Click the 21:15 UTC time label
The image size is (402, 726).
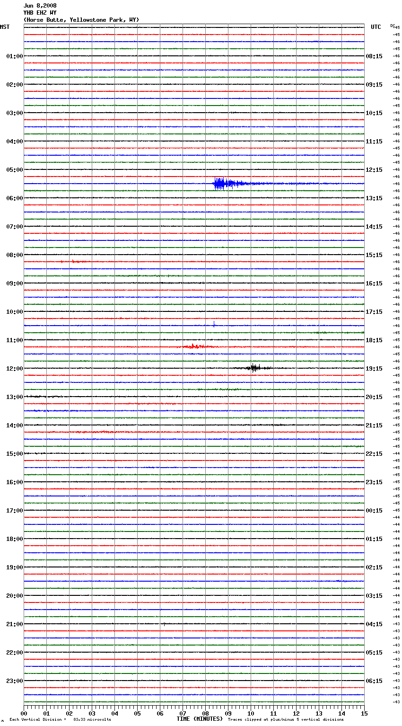pos(374,425)
